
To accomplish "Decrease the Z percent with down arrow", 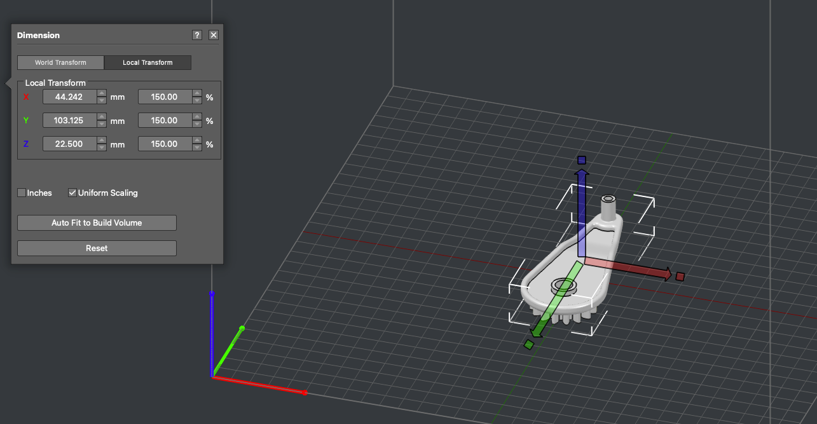I will point(197,147).
